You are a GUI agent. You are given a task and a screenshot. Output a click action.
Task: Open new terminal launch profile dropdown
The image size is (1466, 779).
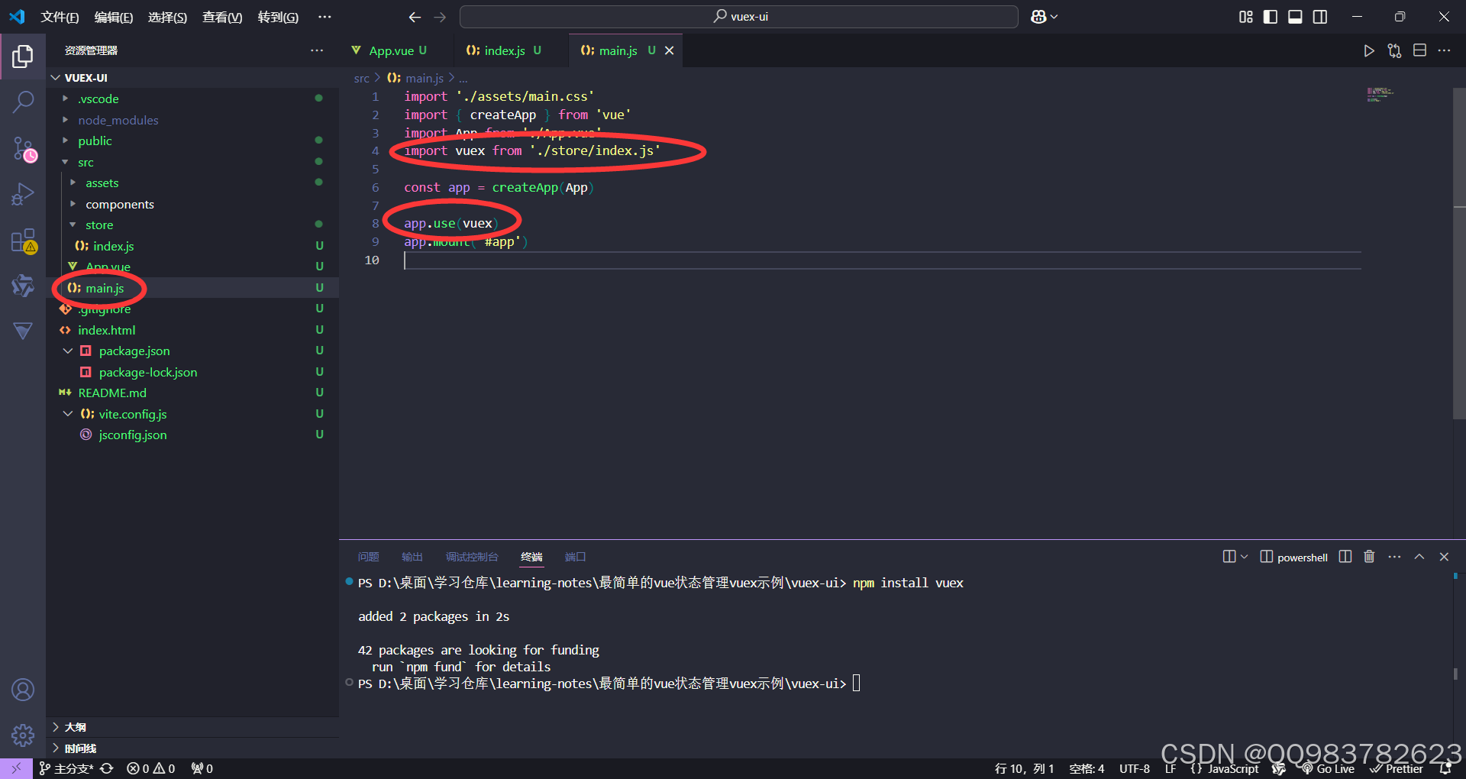pyautogui.click(x=1244, y=557)
